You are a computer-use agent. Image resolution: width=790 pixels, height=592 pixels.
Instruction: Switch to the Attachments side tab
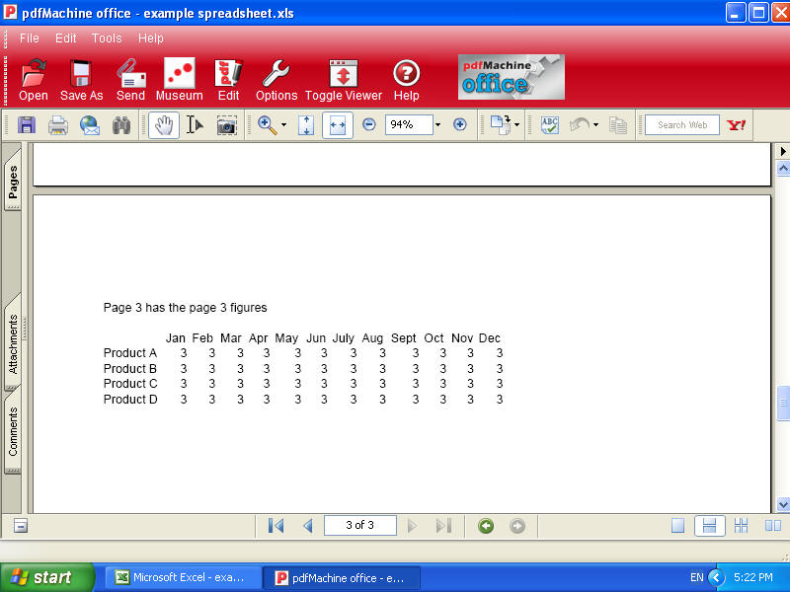(x=14, y=344)
